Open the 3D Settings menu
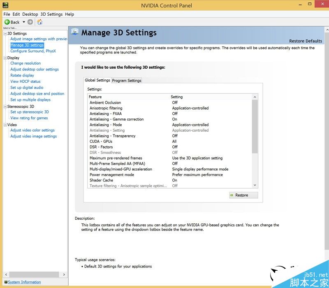Viewport: 329px width, 288px height. tap(51, 14)
